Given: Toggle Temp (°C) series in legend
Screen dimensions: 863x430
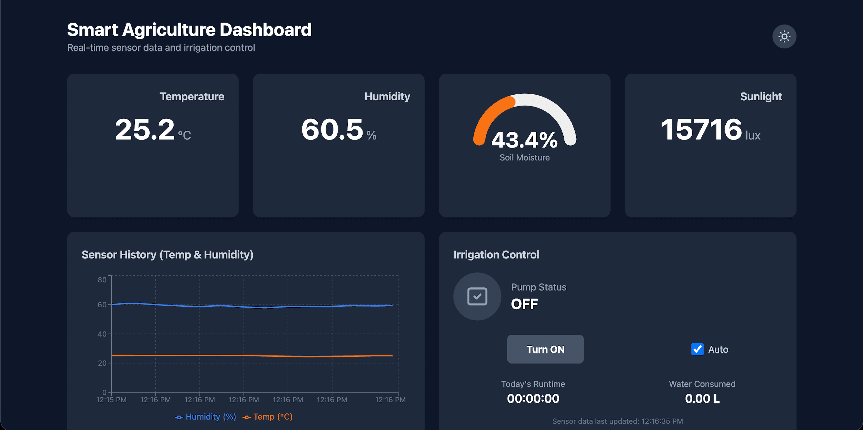Looking at the screenshot, I should coord(272,417).
